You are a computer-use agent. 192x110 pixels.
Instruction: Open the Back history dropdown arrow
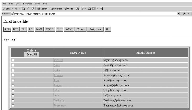[x=12, y=9]
